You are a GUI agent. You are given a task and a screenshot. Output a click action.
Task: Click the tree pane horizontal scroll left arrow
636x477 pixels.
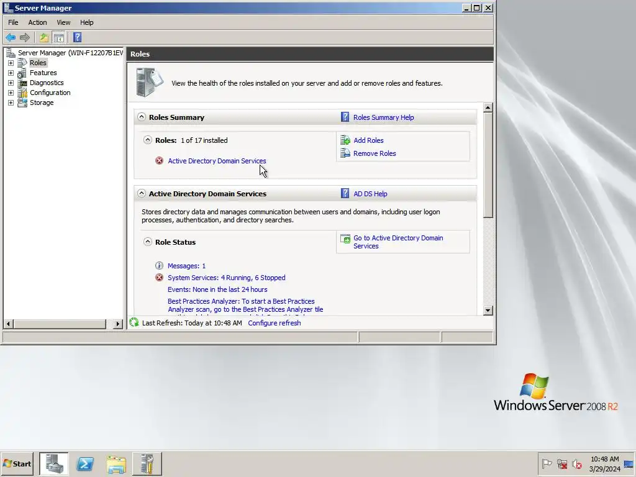[x=8, y=324]
